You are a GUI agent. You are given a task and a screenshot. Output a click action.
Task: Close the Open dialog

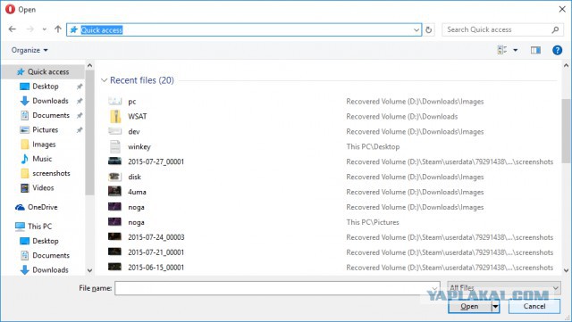click(x=562, y=9)
